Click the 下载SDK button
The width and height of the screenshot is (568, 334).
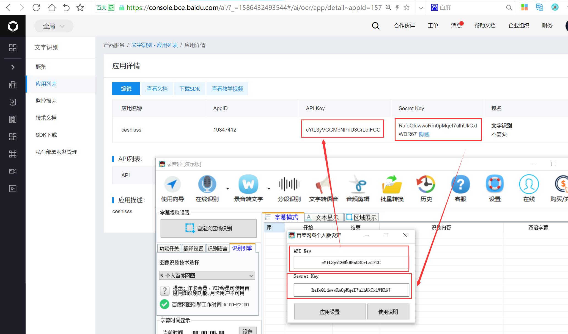190,88
